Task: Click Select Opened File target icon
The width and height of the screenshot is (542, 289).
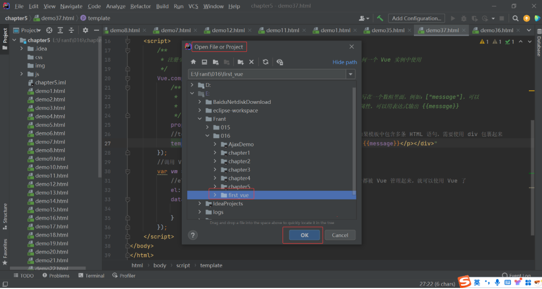Action: click(49, 31)
